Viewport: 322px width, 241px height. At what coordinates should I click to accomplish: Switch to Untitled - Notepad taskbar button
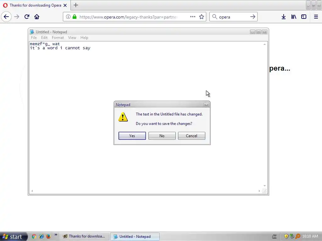tap(135, 237)
